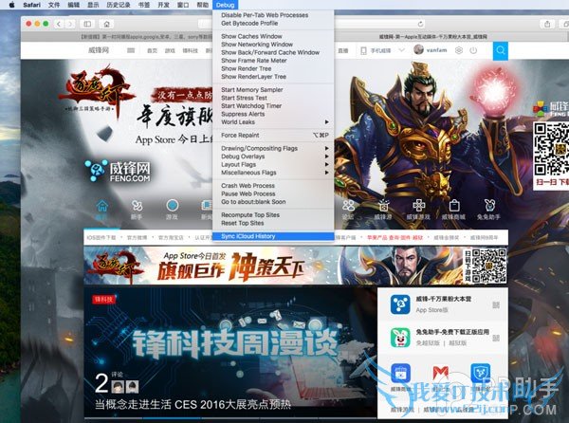Choose Disable Per-Tab Web Processes

pyautogui.click(x=273, y=15)
